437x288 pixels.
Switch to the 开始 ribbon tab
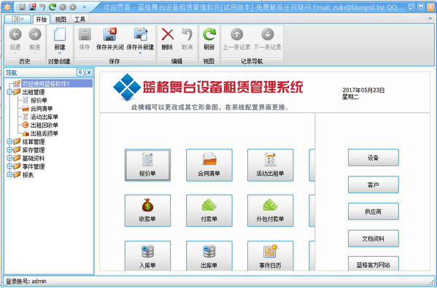42,19
